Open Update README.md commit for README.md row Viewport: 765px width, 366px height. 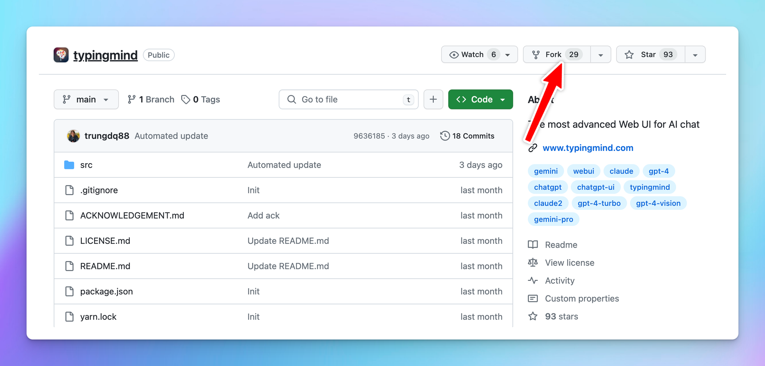(288, 266)
